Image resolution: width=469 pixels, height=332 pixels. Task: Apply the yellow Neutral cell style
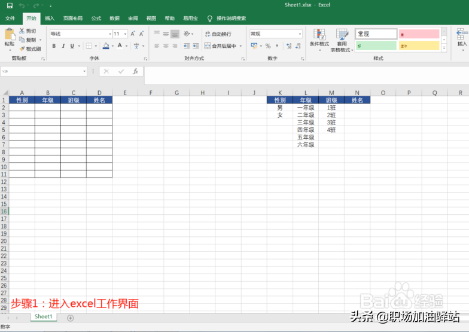tap(419, 45)
